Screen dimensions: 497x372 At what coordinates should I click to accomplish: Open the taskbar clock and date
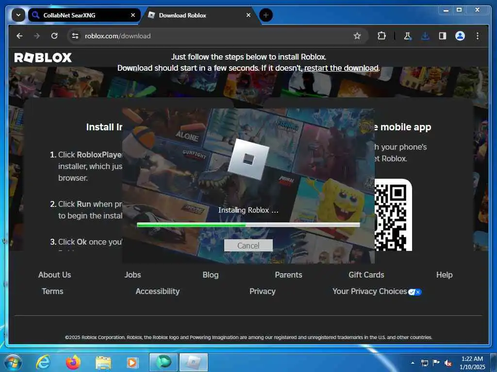point(472,363)
